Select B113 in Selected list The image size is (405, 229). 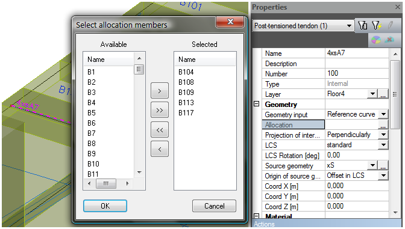pyautogui.click(x=186, y=103)
